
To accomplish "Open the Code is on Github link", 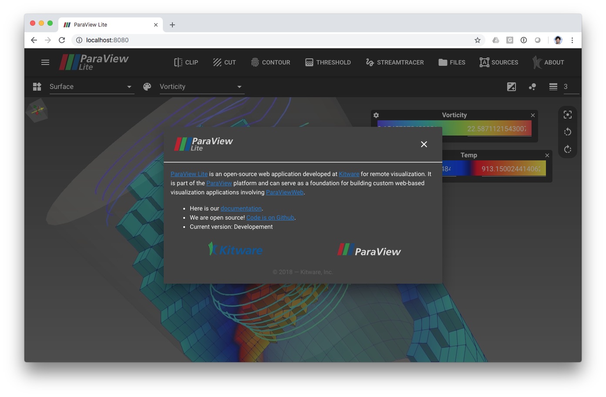I will pos(270,218).
